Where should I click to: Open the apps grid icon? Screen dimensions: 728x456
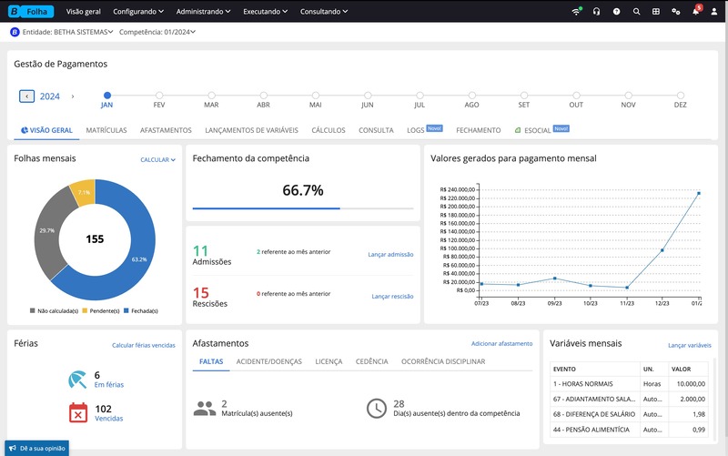(655, 12)
